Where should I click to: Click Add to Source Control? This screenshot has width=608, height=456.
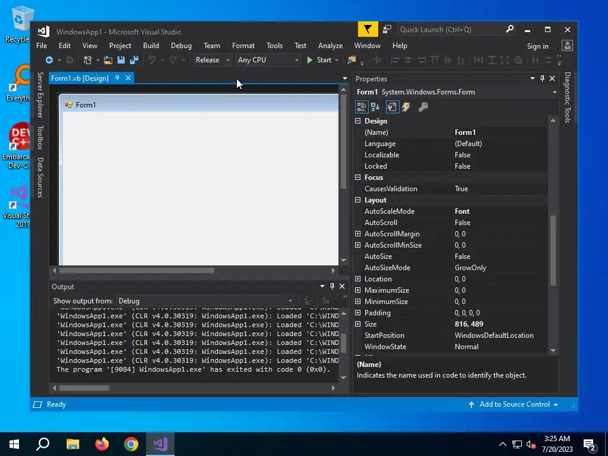[514, 404]
